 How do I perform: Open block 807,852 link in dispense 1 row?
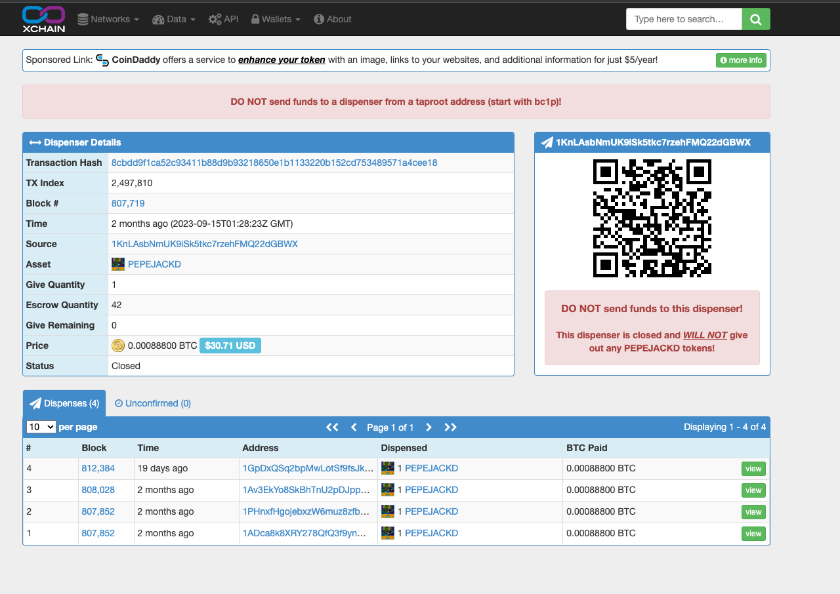click(98, 533)
